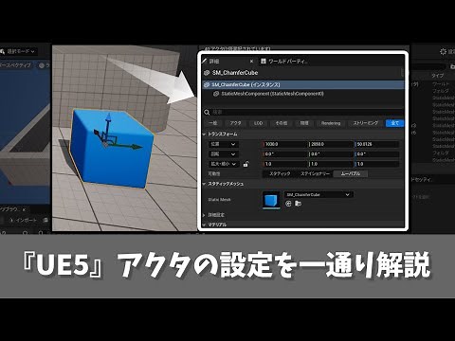
Task: Click the scale Z value field
Action: coord(377,164)
